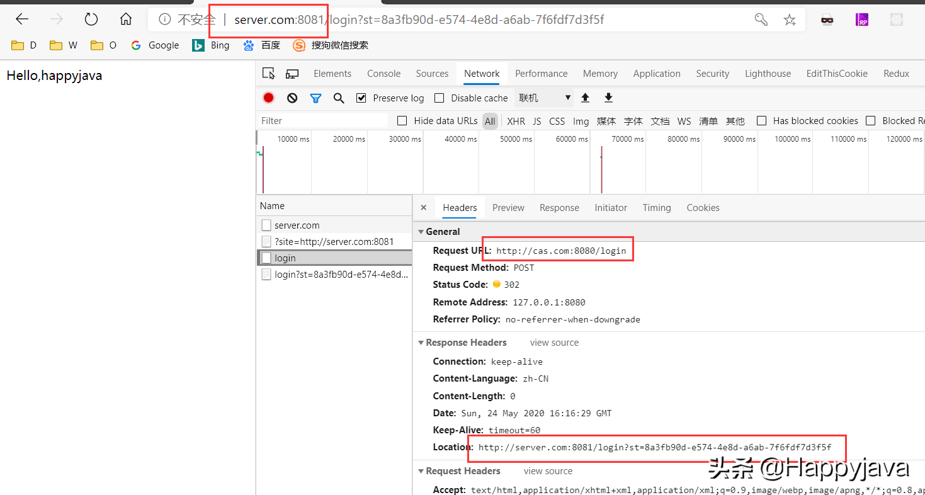925x495 pixels.
Task: Open the browser home page
Action: (x=126, y=20)
